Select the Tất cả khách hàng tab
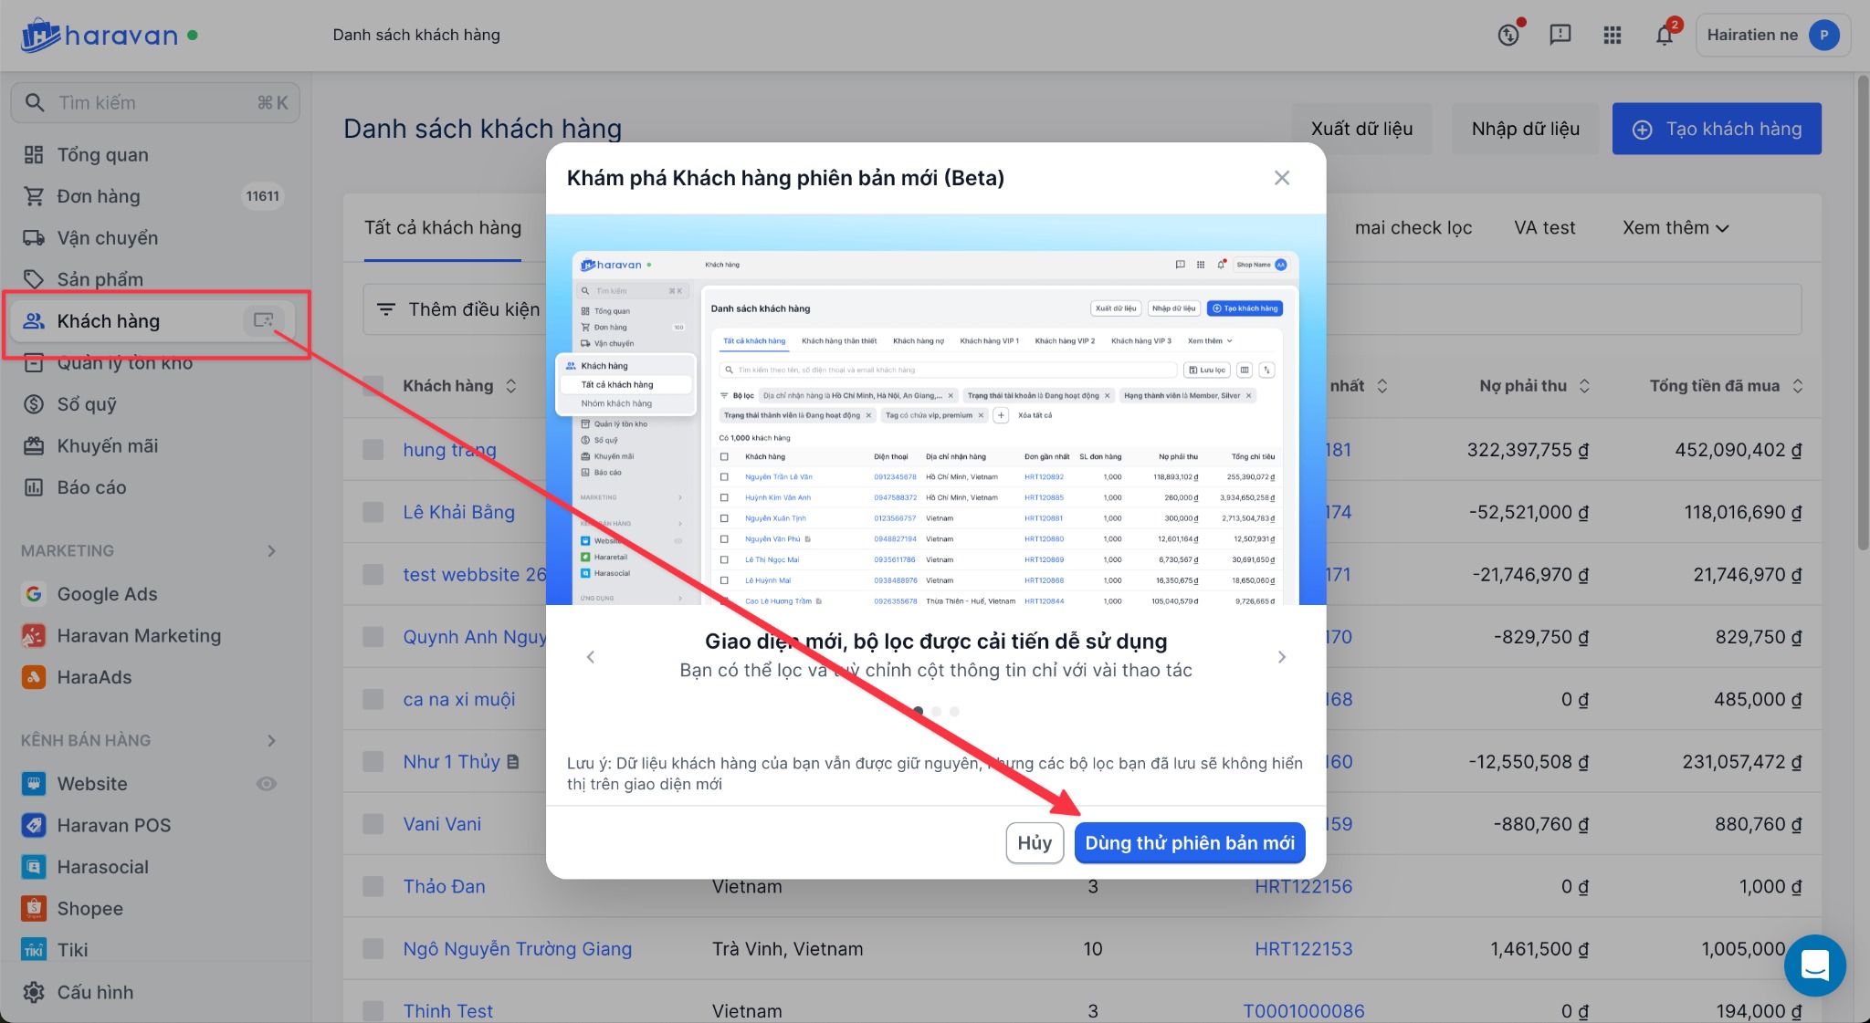Screen dimensions: 1870x1023 point(443,228)
